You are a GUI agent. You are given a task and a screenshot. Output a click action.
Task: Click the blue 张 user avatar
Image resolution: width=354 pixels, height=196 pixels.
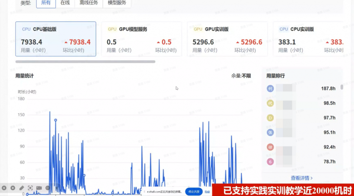pyautogui.click(x=270, y=132)
